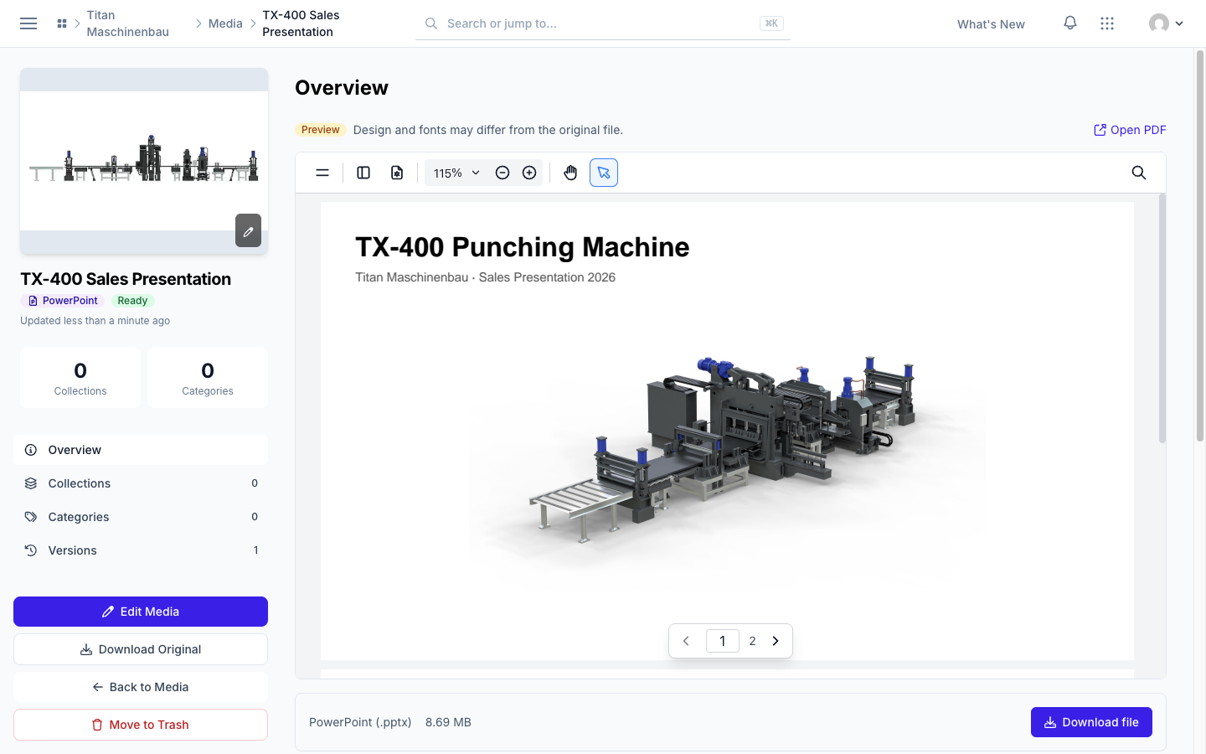Open PDF in new window

tap(1130, 130)
